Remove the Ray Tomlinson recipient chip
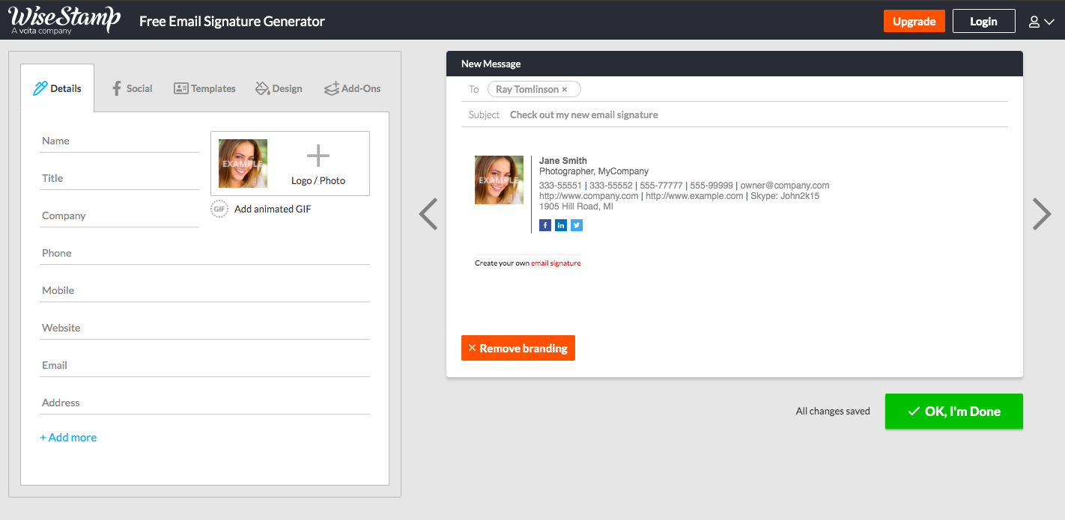1065x520 pixels. coord(565,88)
